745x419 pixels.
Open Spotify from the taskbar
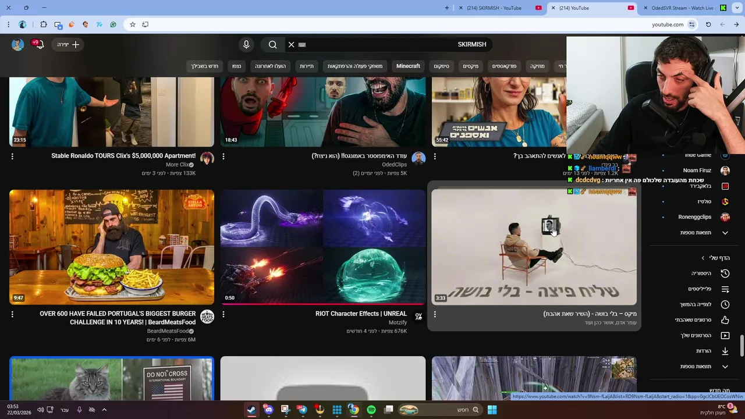pos(371,410)
